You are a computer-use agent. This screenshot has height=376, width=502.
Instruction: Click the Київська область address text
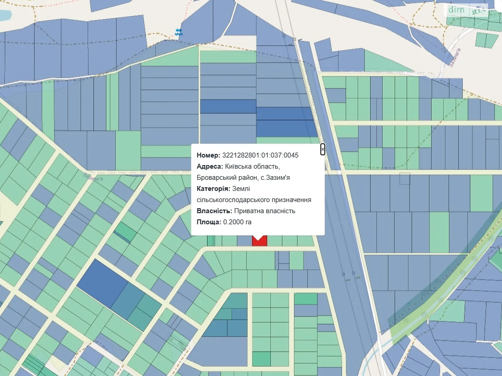(x=252, y=166)
